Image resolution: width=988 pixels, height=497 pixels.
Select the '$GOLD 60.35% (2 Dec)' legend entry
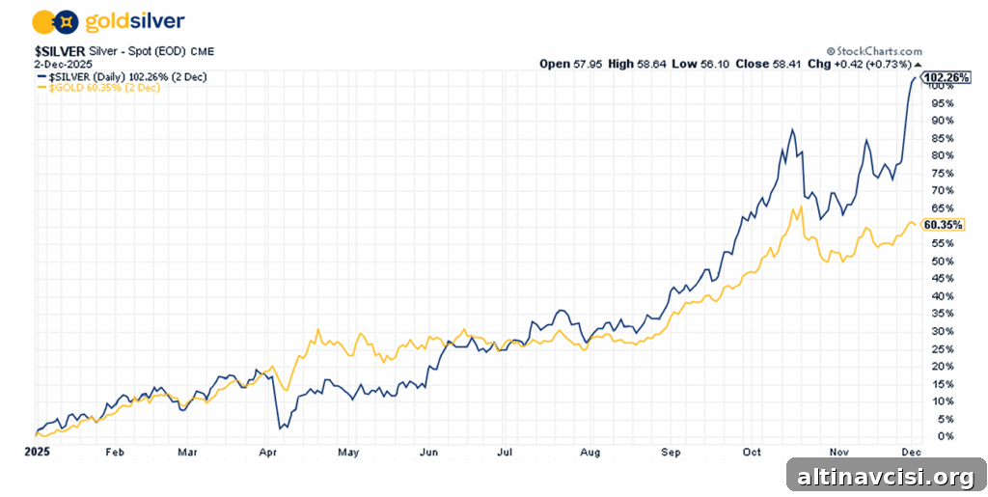click(x=104, y=88)
